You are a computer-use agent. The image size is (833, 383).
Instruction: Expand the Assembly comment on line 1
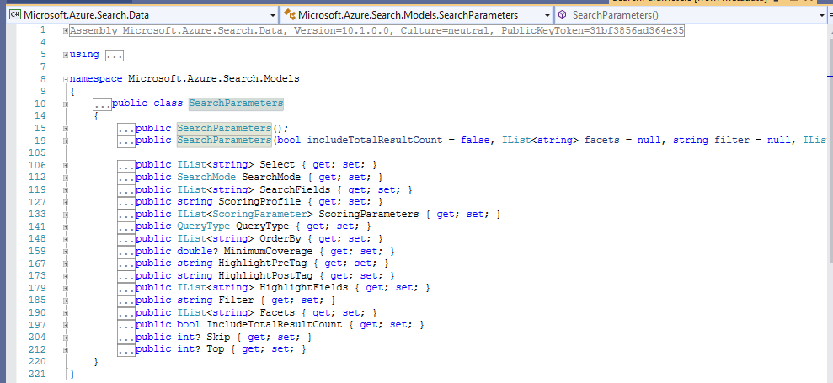tap(66, 31)
